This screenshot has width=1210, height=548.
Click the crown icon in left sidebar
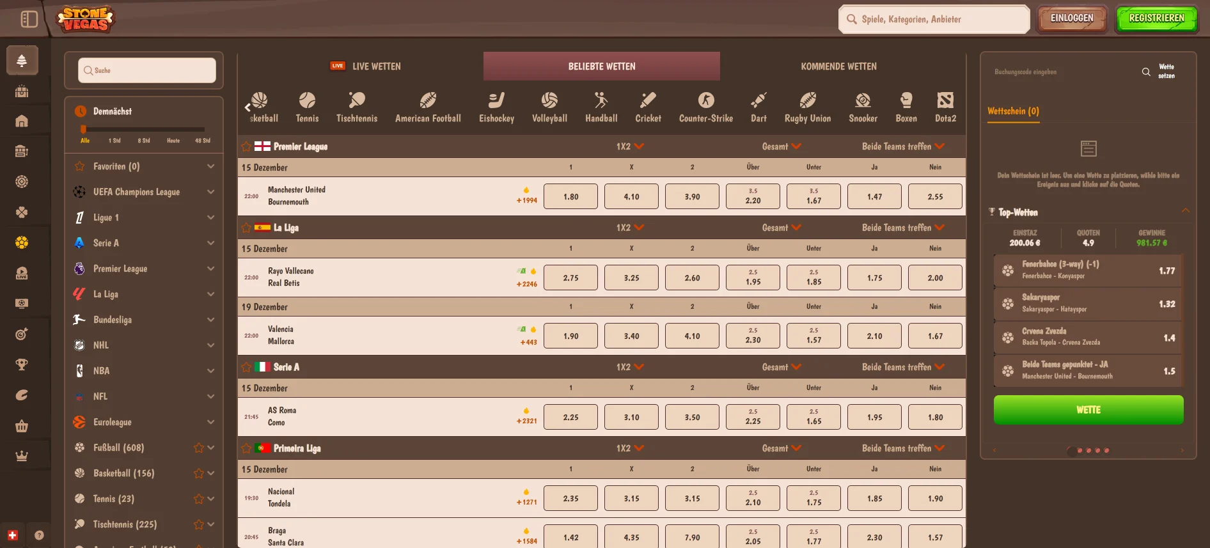click(22, 456)
